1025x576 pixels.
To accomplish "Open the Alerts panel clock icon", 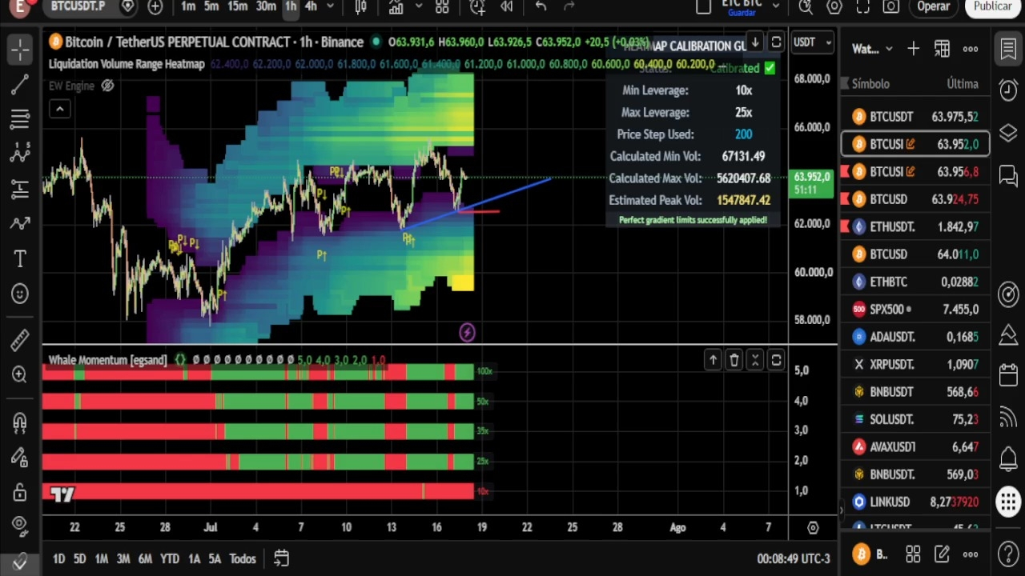I will pos(1008,90).
